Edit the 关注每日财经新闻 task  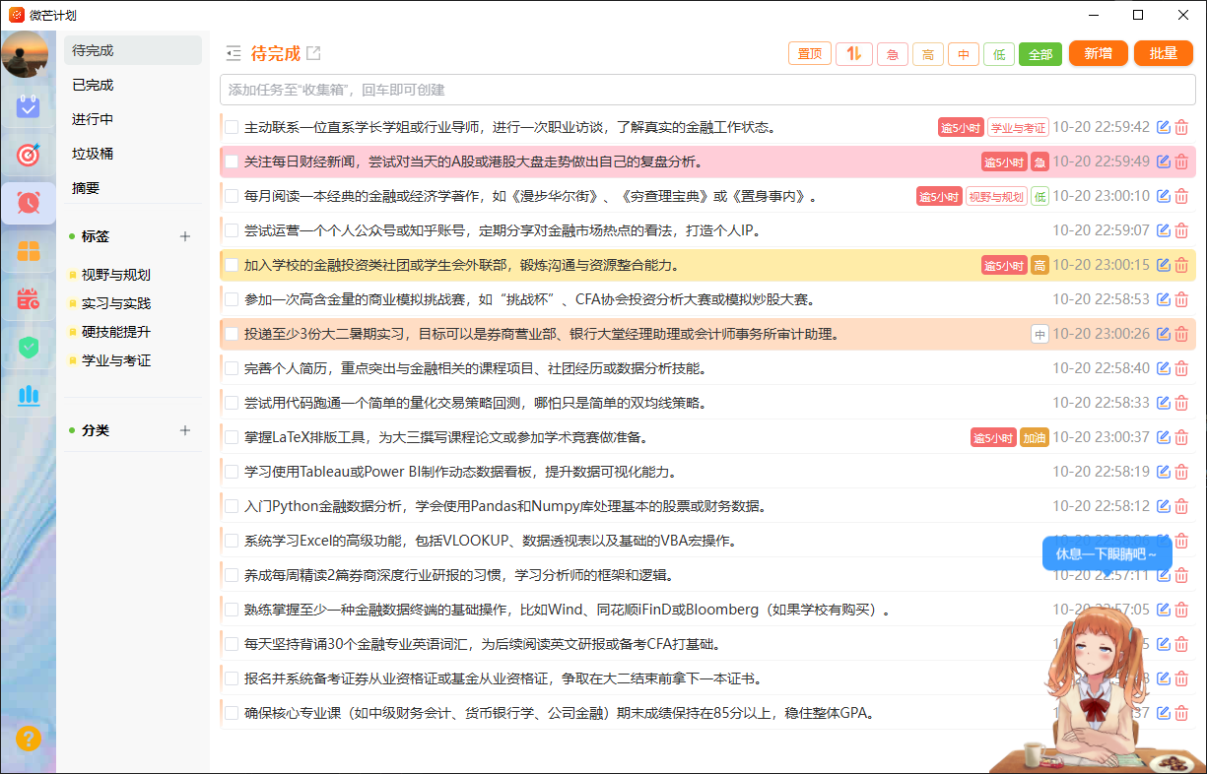click(1164, 161)
